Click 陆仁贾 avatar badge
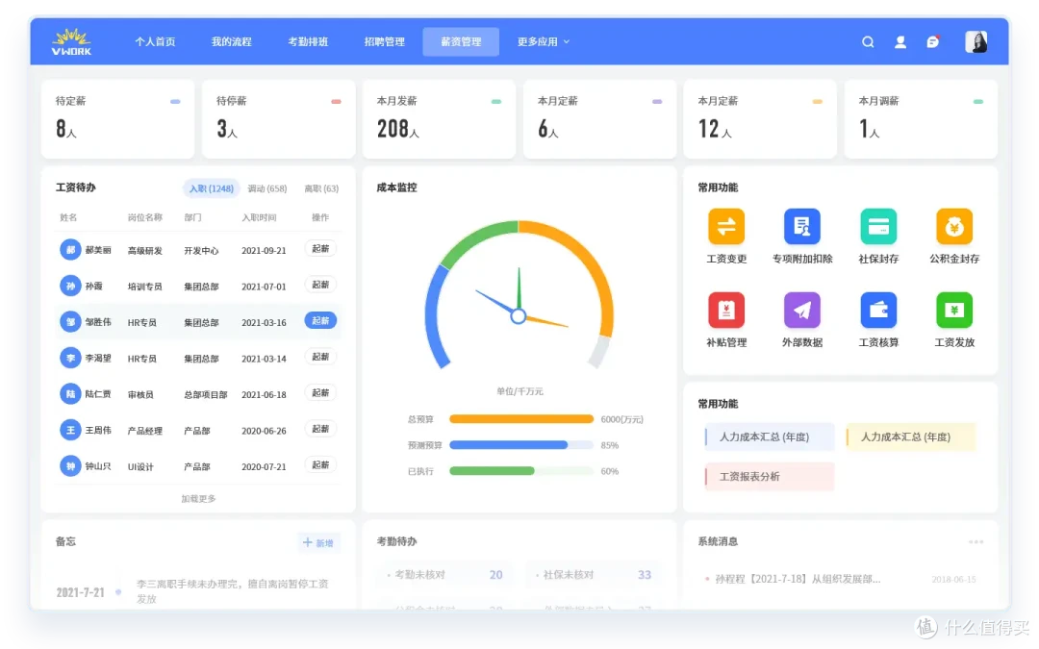Image resolution: width=1039 pixels, height=649 pixels. tap(70, 394)
